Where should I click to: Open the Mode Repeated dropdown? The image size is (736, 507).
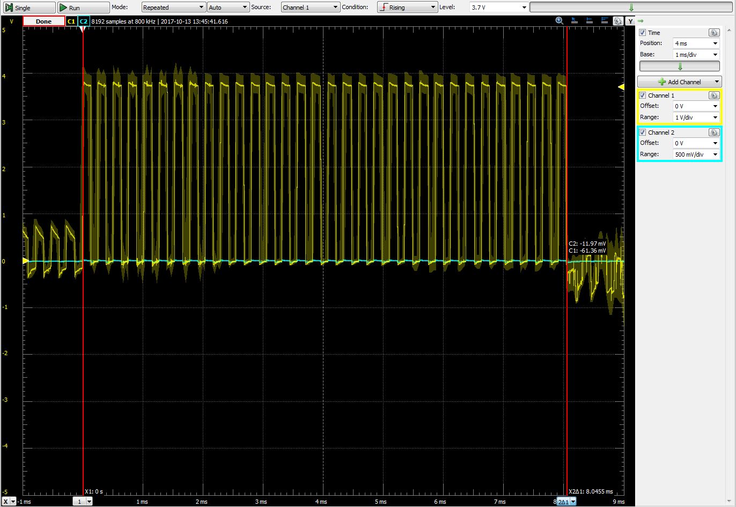(x=173, y=8)
